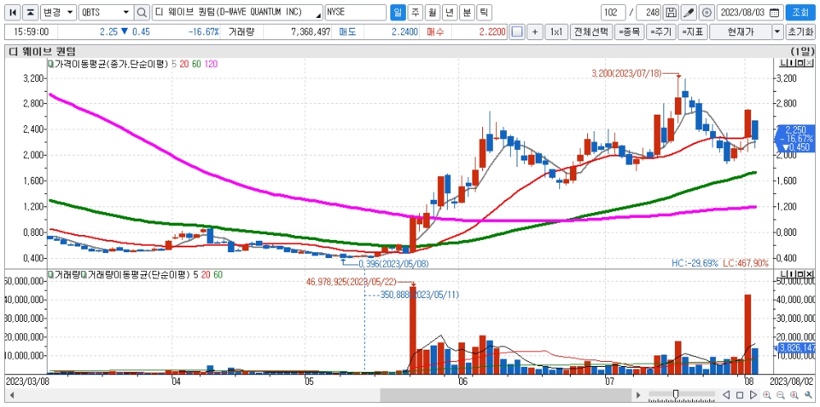820x407 pixels.
Task: Toggle the =종목 sync button
Action: pyautogui.click(x=629, y=32)
